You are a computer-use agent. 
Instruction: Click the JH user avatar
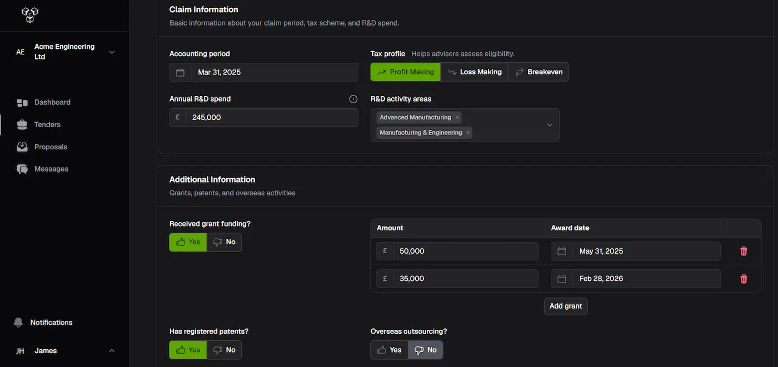click(x=21, y=351)
